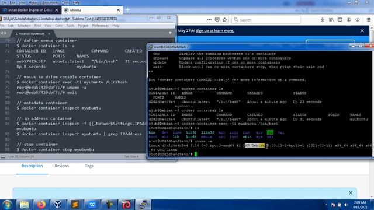Close the ubuntu browser tab

coord(118,10)
